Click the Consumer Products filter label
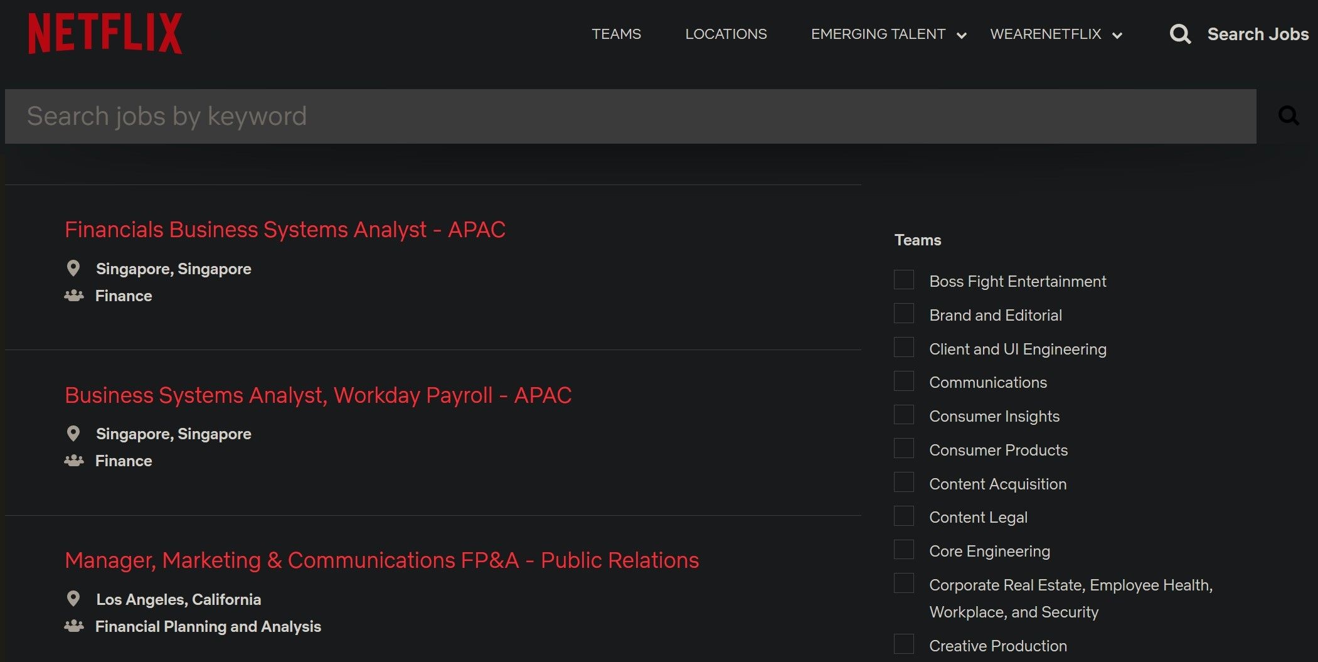The image size is (1318, 662). [998, 451]
